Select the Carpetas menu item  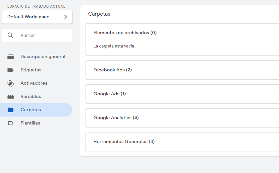[36, 110]
